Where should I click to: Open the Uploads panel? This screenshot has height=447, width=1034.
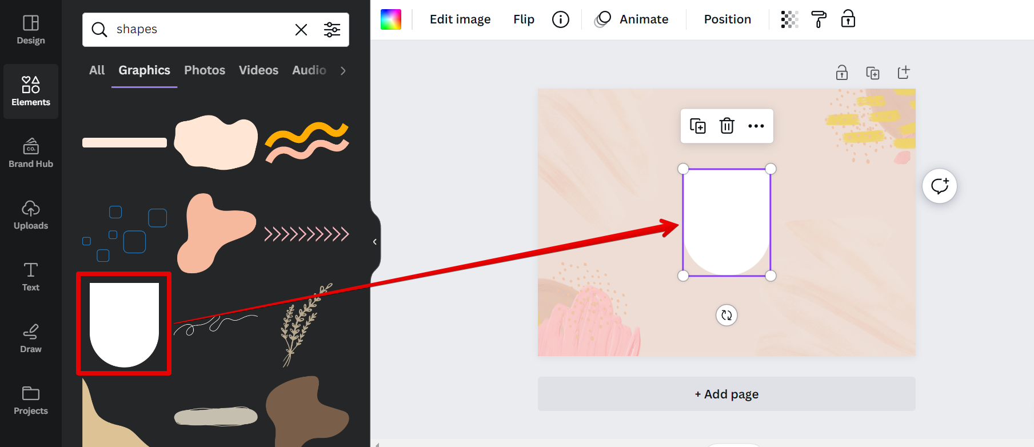pos(31,215)
